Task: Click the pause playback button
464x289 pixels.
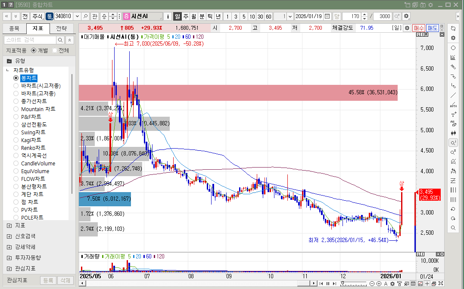Action: [328, 284]
